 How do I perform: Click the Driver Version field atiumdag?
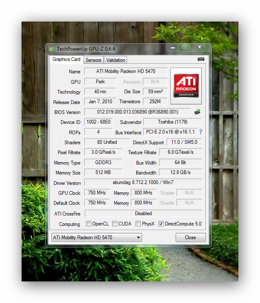(143, 182)
